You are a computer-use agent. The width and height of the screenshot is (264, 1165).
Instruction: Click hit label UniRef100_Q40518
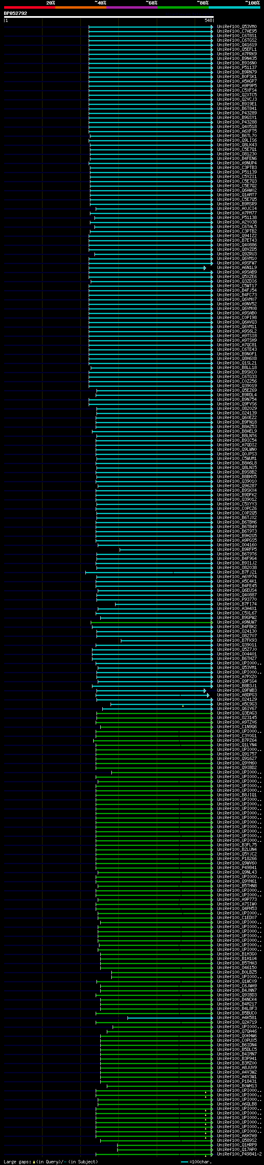(x=236, y=126)
